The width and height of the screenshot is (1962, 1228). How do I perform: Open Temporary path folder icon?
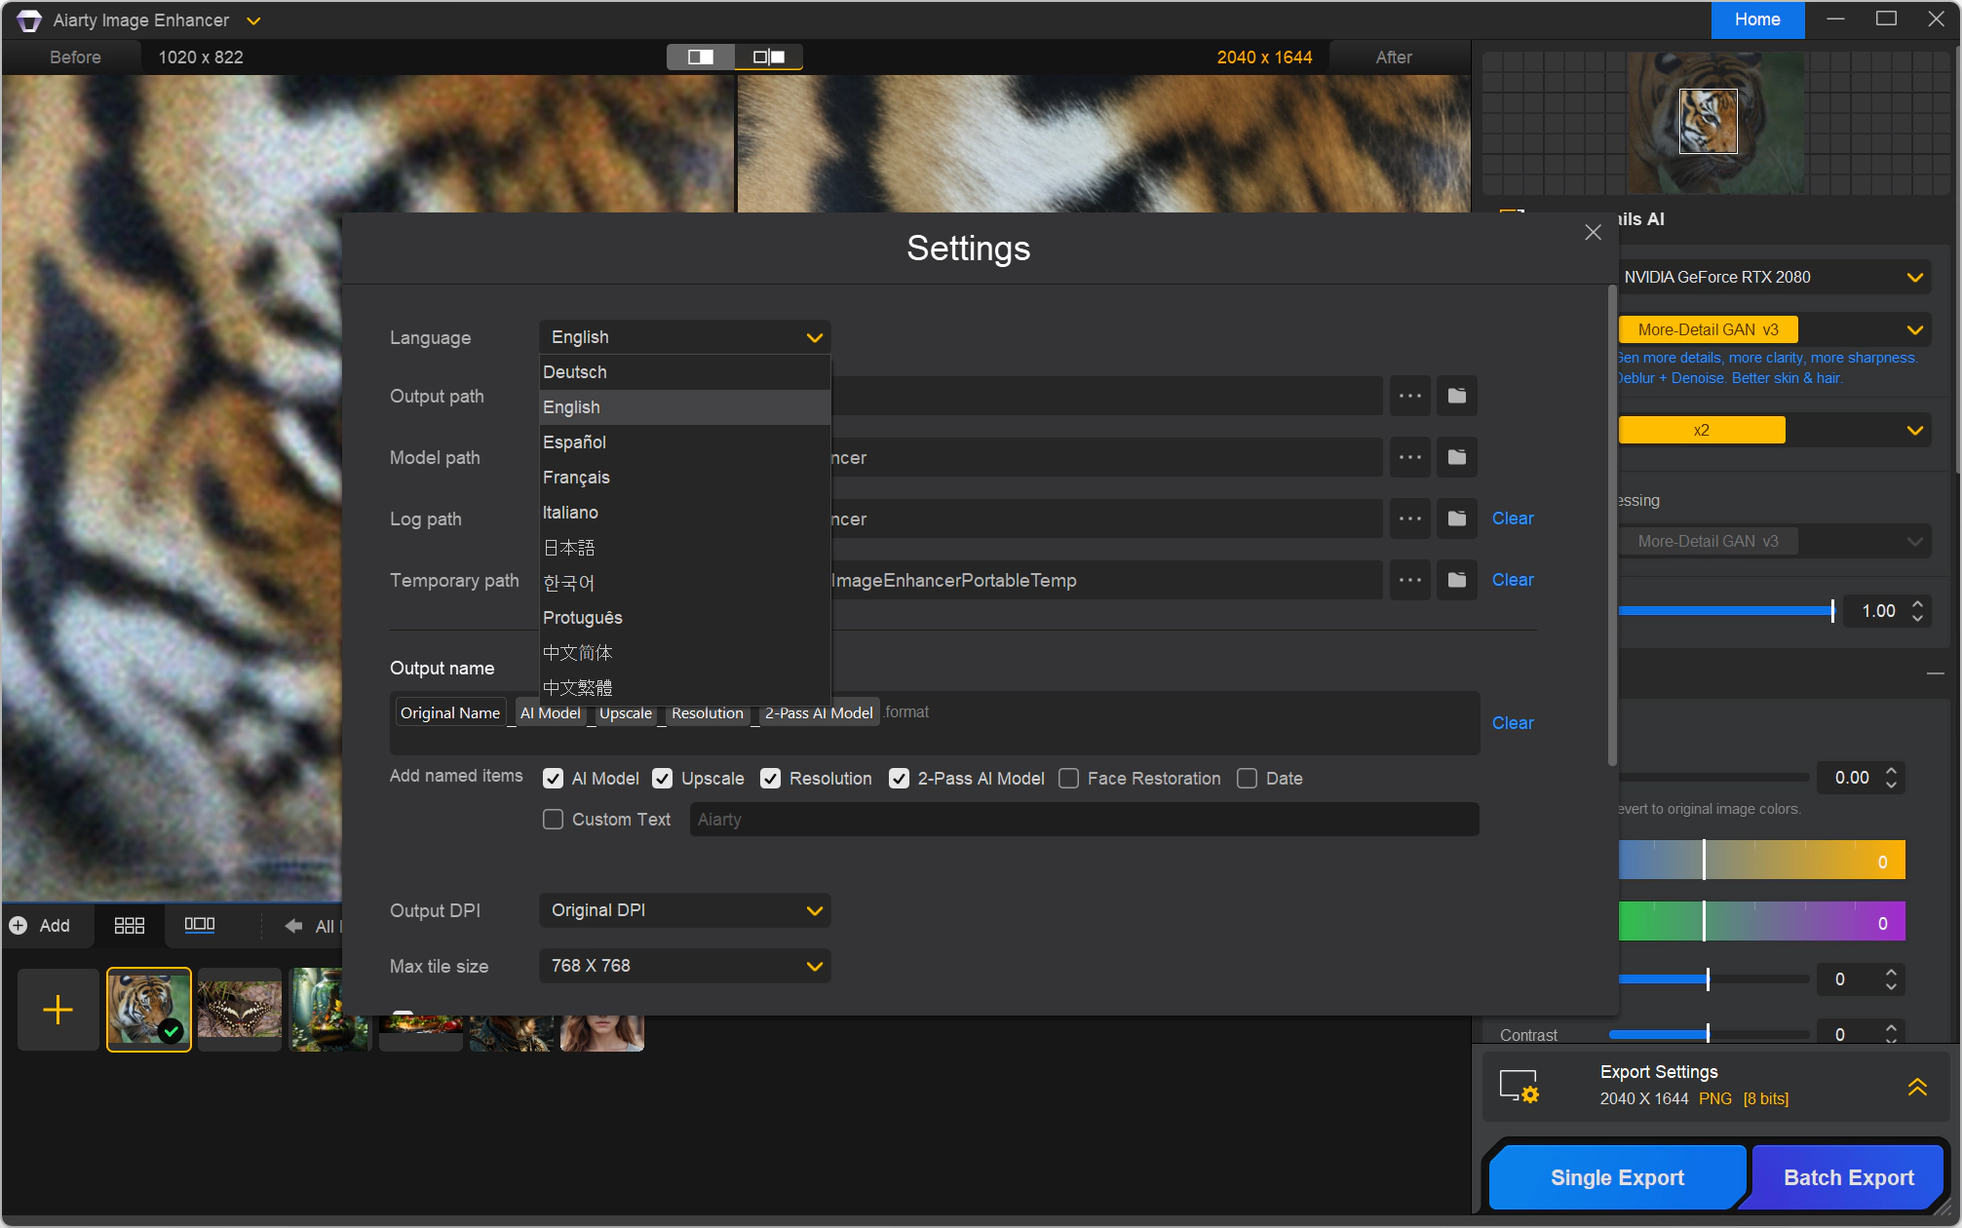(x=1456, y=580)
